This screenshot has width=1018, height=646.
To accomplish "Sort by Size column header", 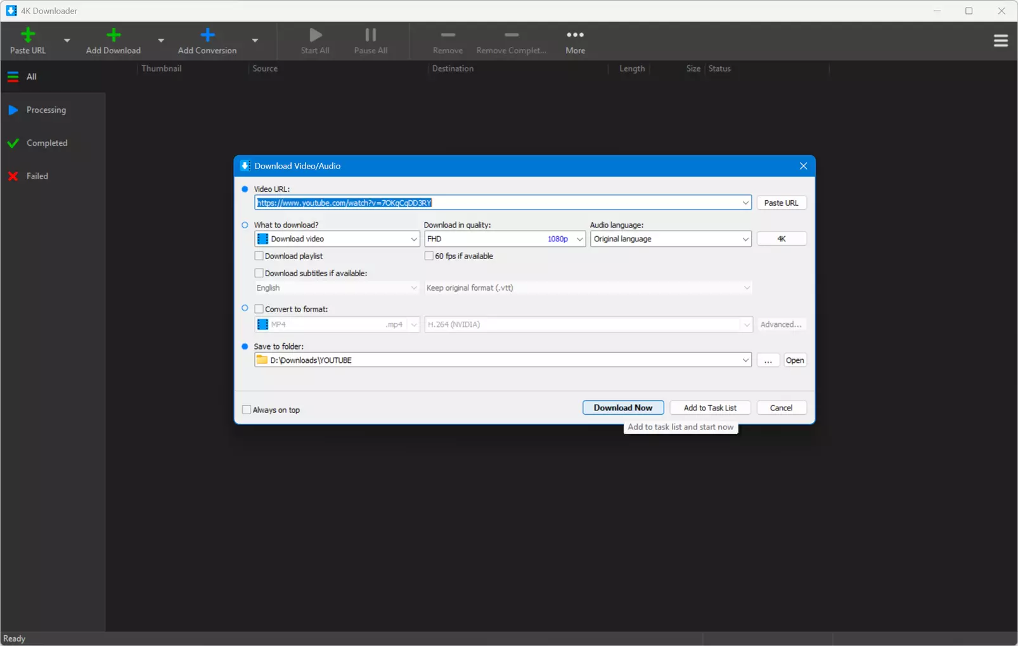I will [693, 68].
